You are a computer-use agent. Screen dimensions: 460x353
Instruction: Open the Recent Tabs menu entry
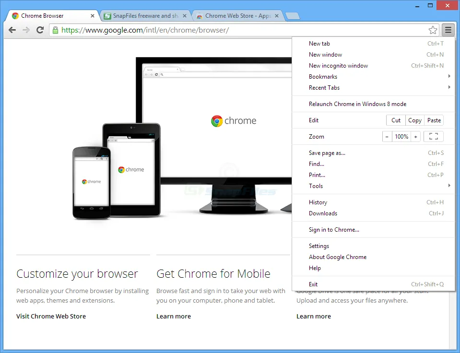(x=374, y=88)
